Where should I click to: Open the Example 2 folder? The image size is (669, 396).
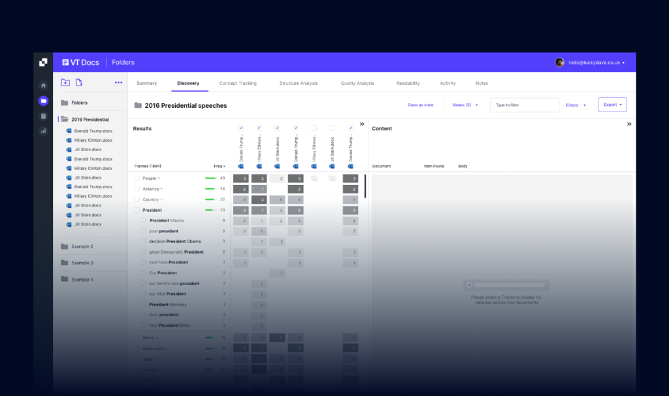(x=82, y=246)
